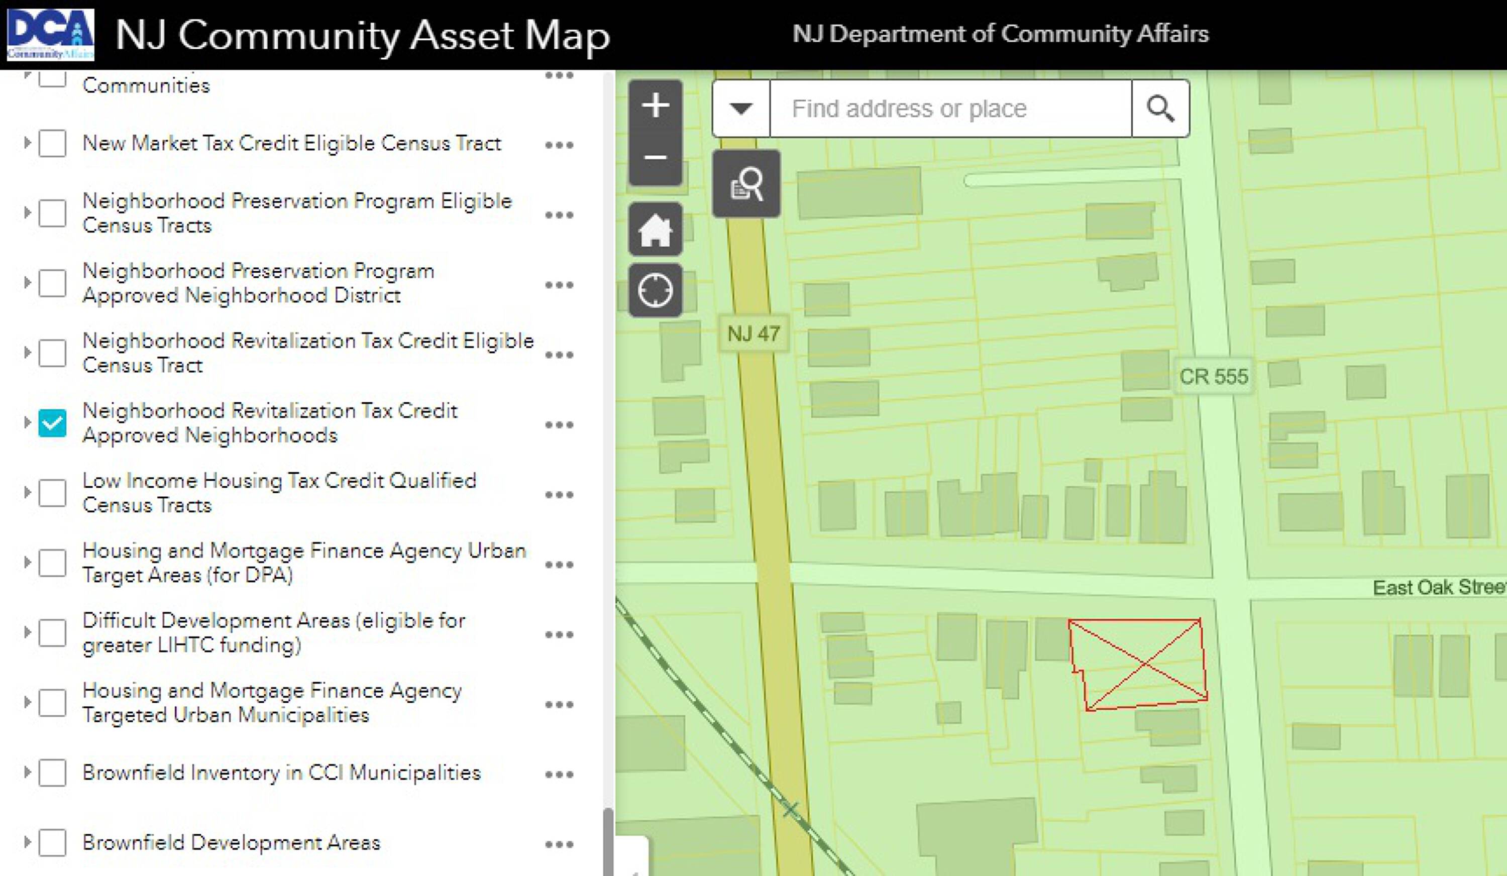The height and width of the screenshot is (876, 1507).
Task: Click the My Location crosshair button
Action: [656, 291]
